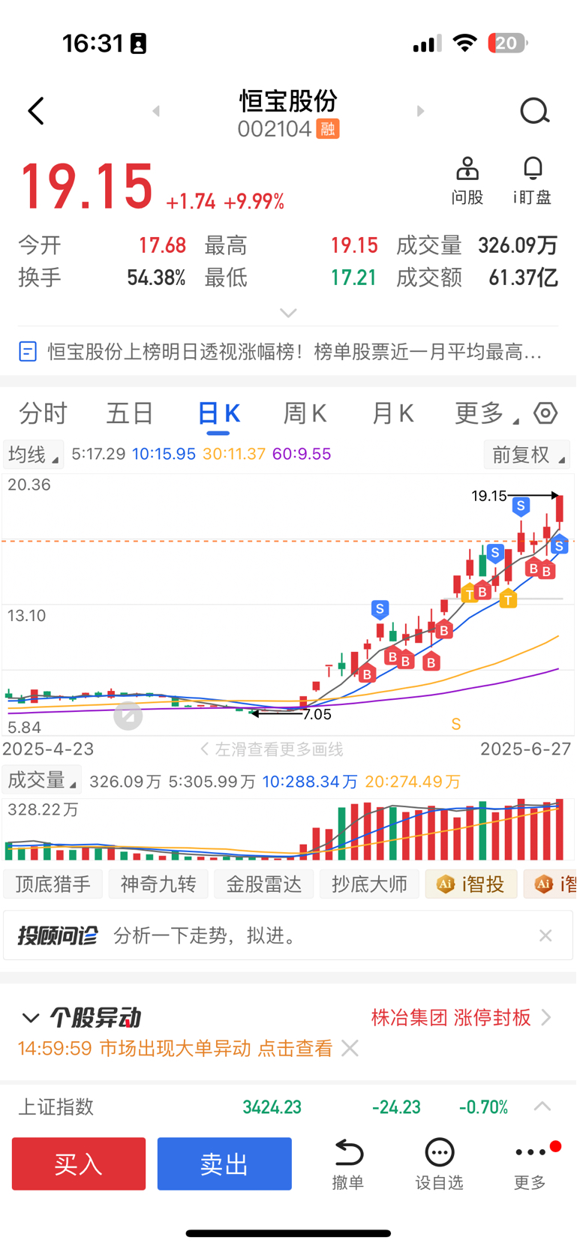The width and height of the screenshot is (577, 1249).
Task: Tap the 19.15 current price
Action: (x=86, y=186)
